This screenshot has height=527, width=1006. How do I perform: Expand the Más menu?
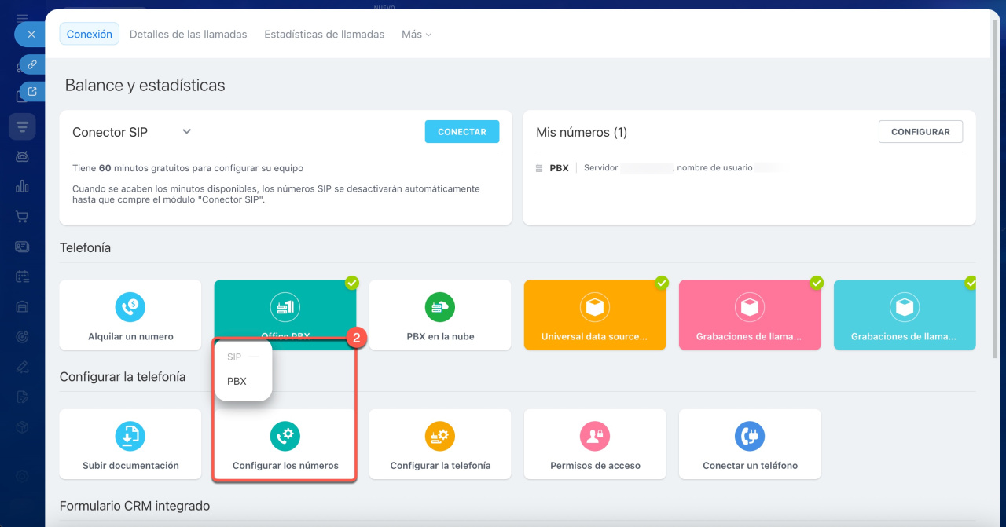[416, 35]
